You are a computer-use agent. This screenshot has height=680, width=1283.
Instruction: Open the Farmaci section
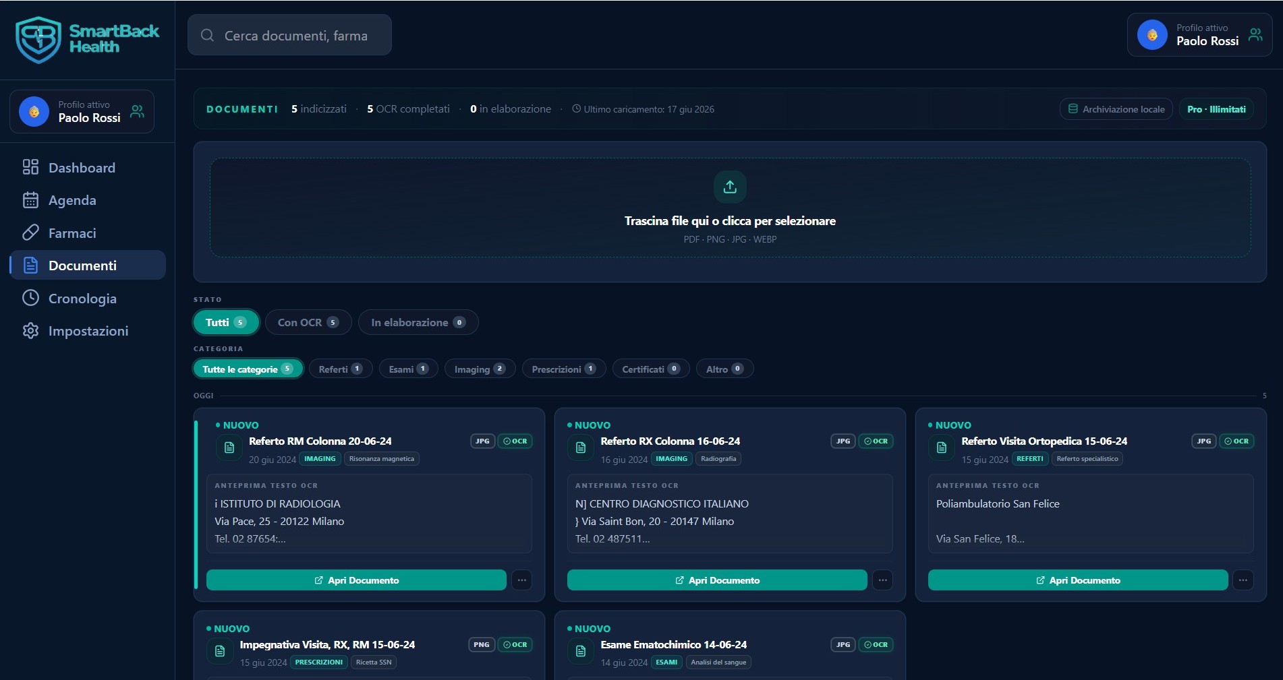(x=88, y=233)
